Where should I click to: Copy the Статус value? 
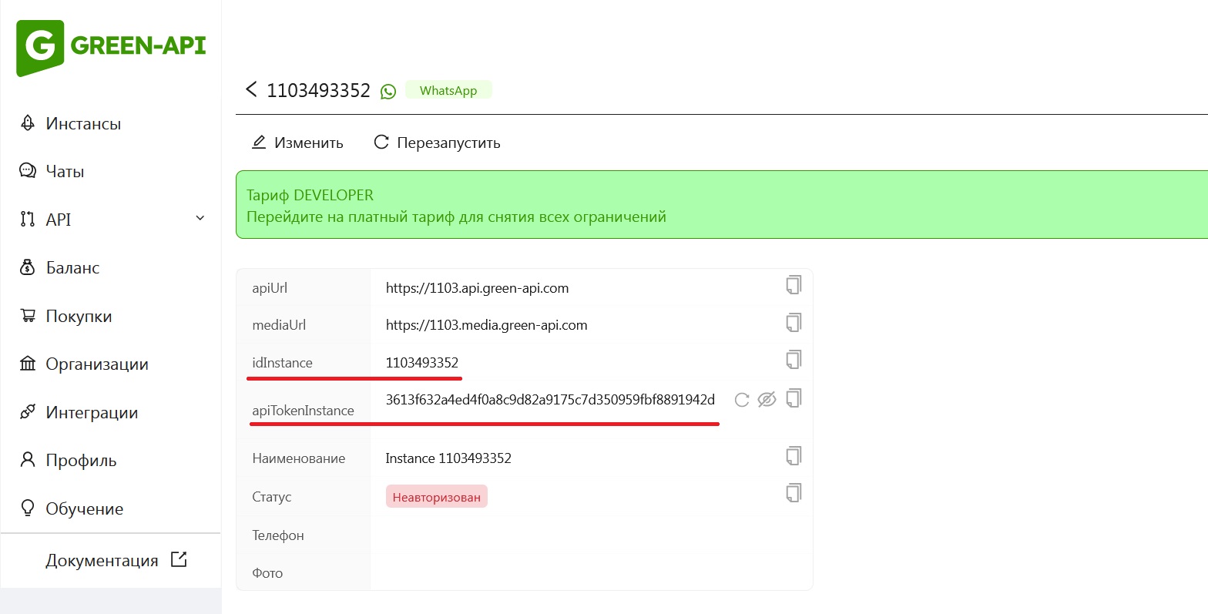794,493
